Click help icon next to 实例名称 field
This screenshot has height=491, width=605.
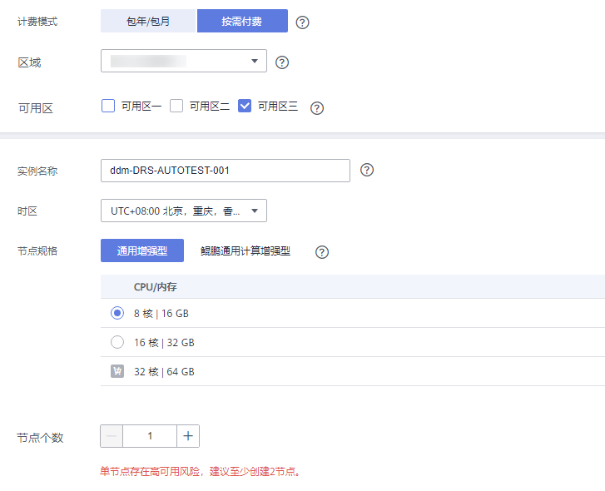[x=367, y=170]
